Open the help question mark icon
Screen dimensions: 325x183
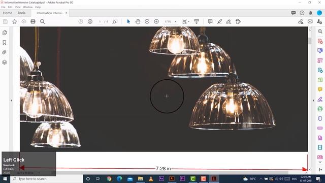pyautogui.click(x=302, y=13)
